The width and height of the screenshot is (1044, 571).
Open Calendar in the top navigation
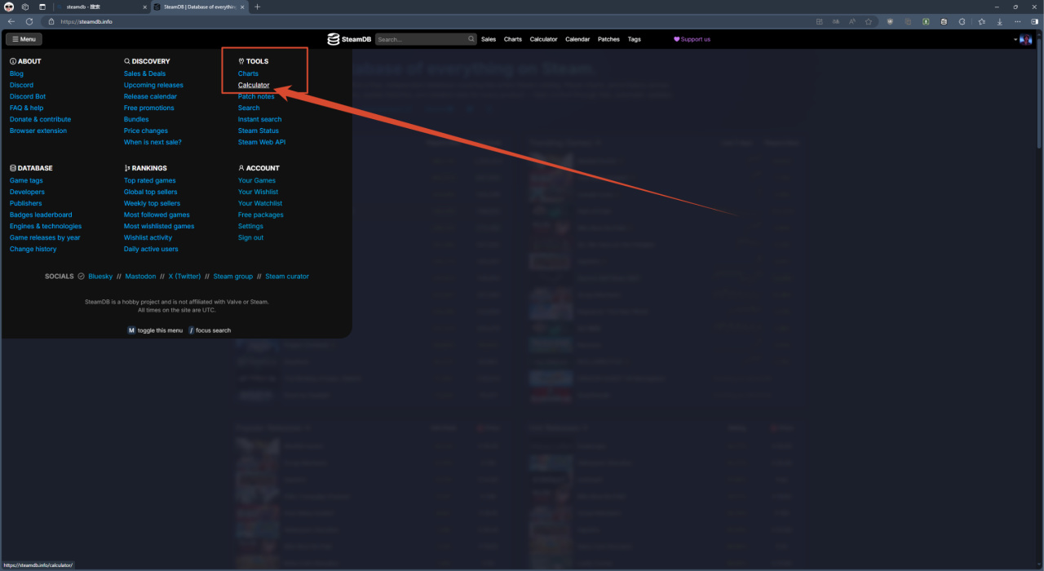pyautogui.click(x=577, y=39)
